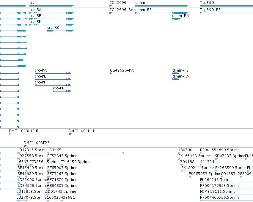Click the DME1-001L11 start marker
The width and height of the screenshot is (253, 202).
pyautogui.click(x=70, y=134)
